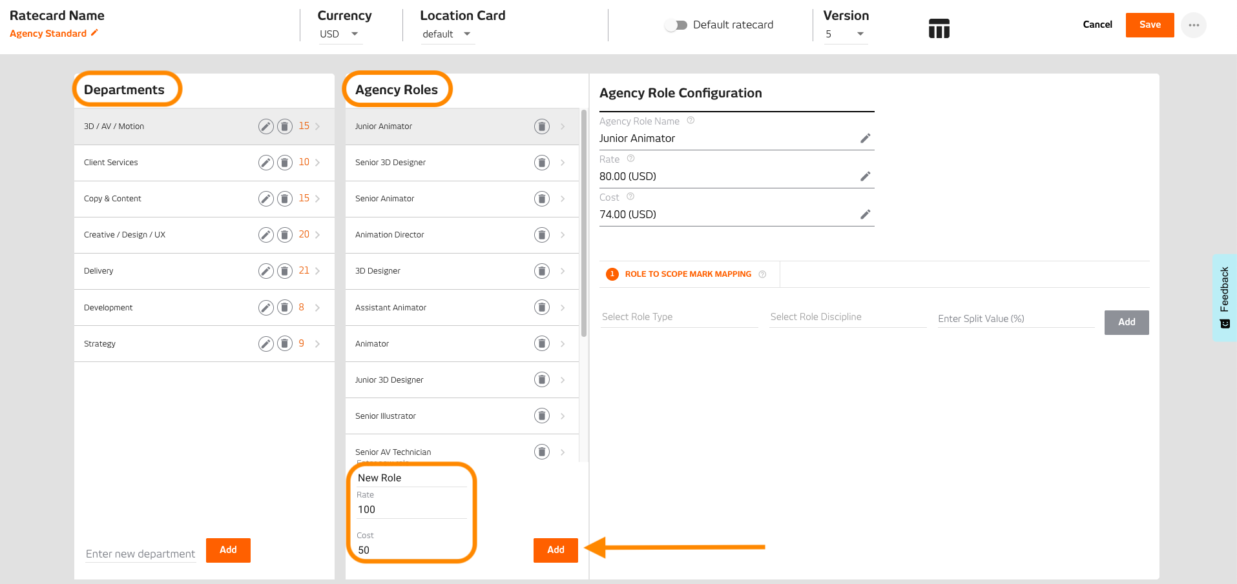Click the edit pencil beside Agency Standard name

tap(94, 33)
